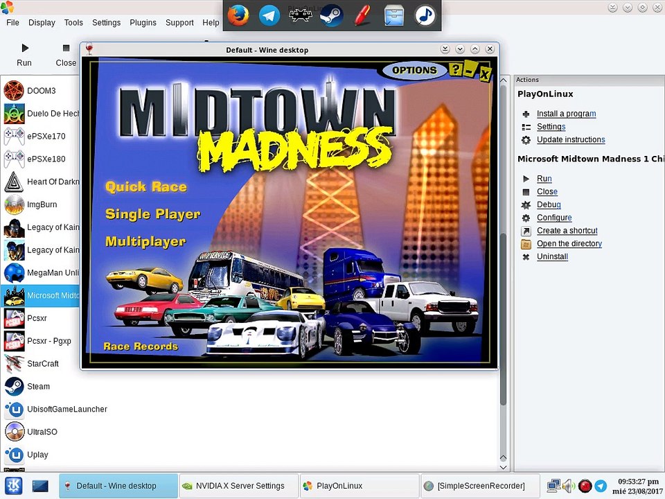
Task: Click Open the directory link
Action: (569, 243)
